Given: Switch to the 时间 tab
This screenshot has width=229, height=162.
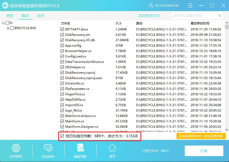Looking at the screenshot, I should [x=40, y=16].
